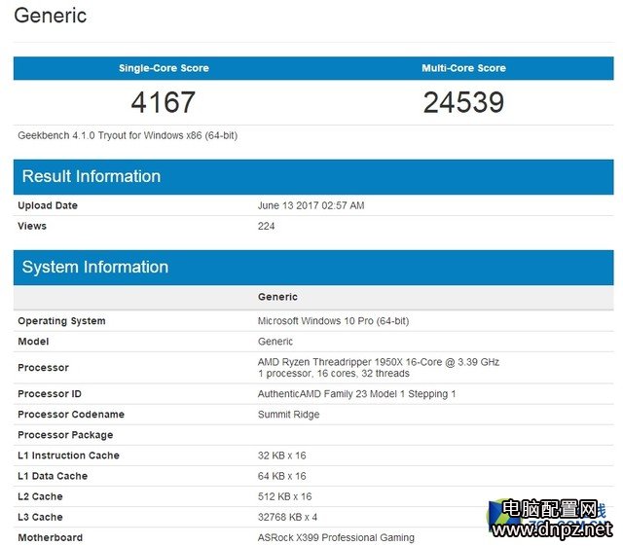The height and width of the screenshot is (546, 623).
Task: Select the upload date June 13 2017
Action: click(x=311, y=205)
